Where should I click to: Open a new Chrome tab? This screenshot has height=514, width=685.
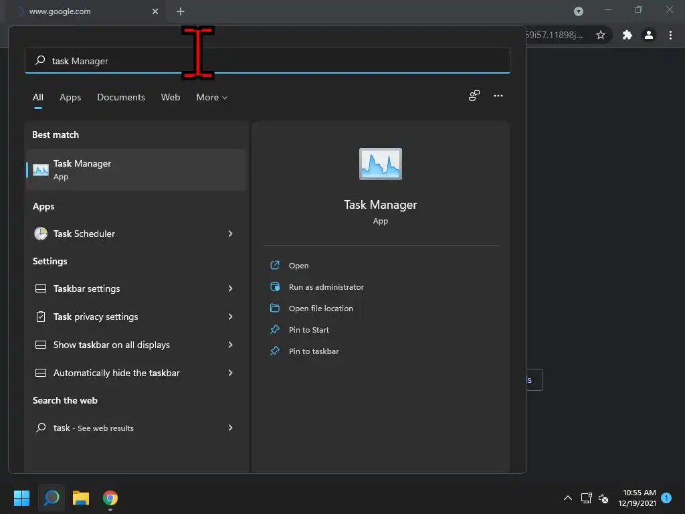pyautogui.click(x=181, y=11)
